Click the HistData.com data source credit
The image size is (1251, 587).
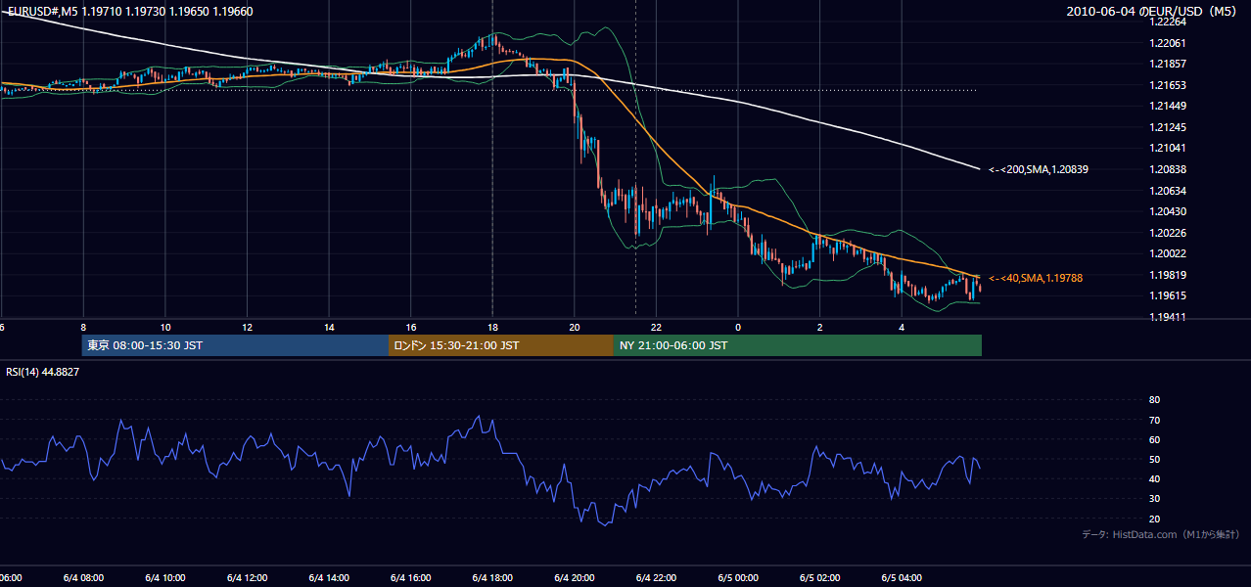click(1160, 534)
